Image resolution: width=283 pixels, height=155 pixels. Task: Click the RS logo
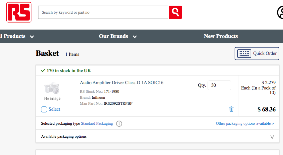click(x=19, y=12)
